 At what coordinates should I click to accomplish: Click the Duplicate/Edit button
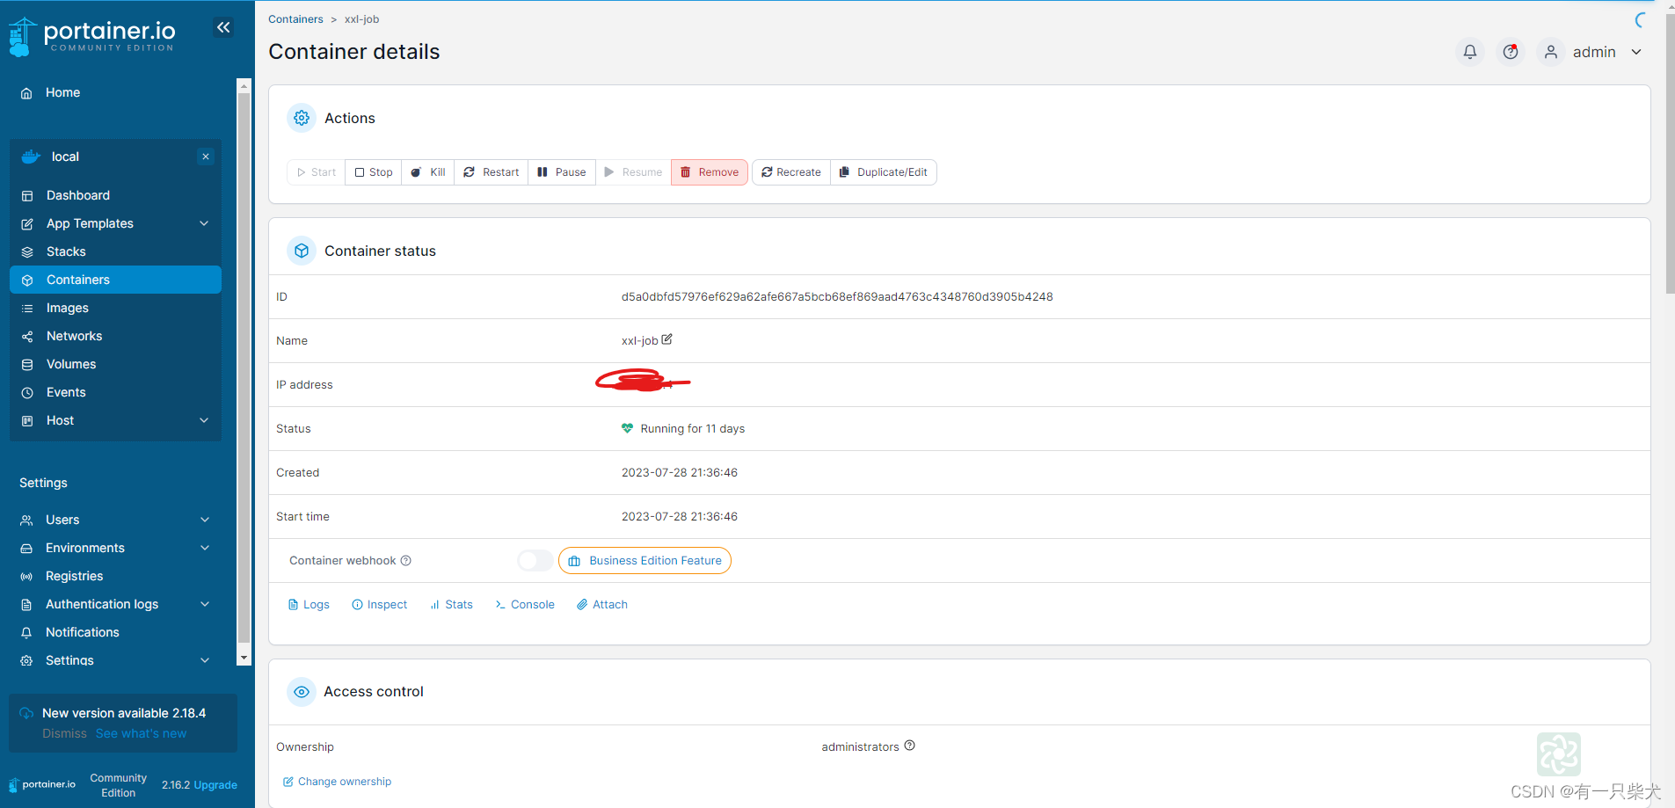(884, 172)
